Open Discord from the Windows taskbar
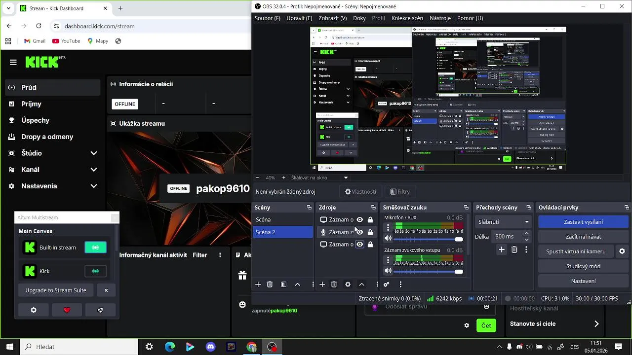The height and width of the screenshot is (355, 632). (210, 347)
